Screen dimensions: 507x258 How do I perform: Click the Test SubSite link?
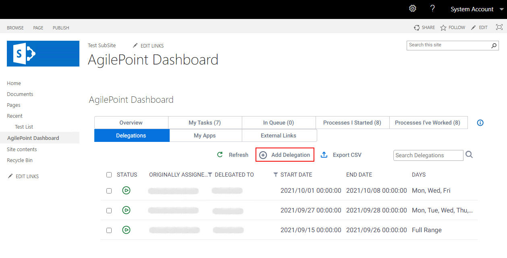pyautogui.click(x=102, y=45)
